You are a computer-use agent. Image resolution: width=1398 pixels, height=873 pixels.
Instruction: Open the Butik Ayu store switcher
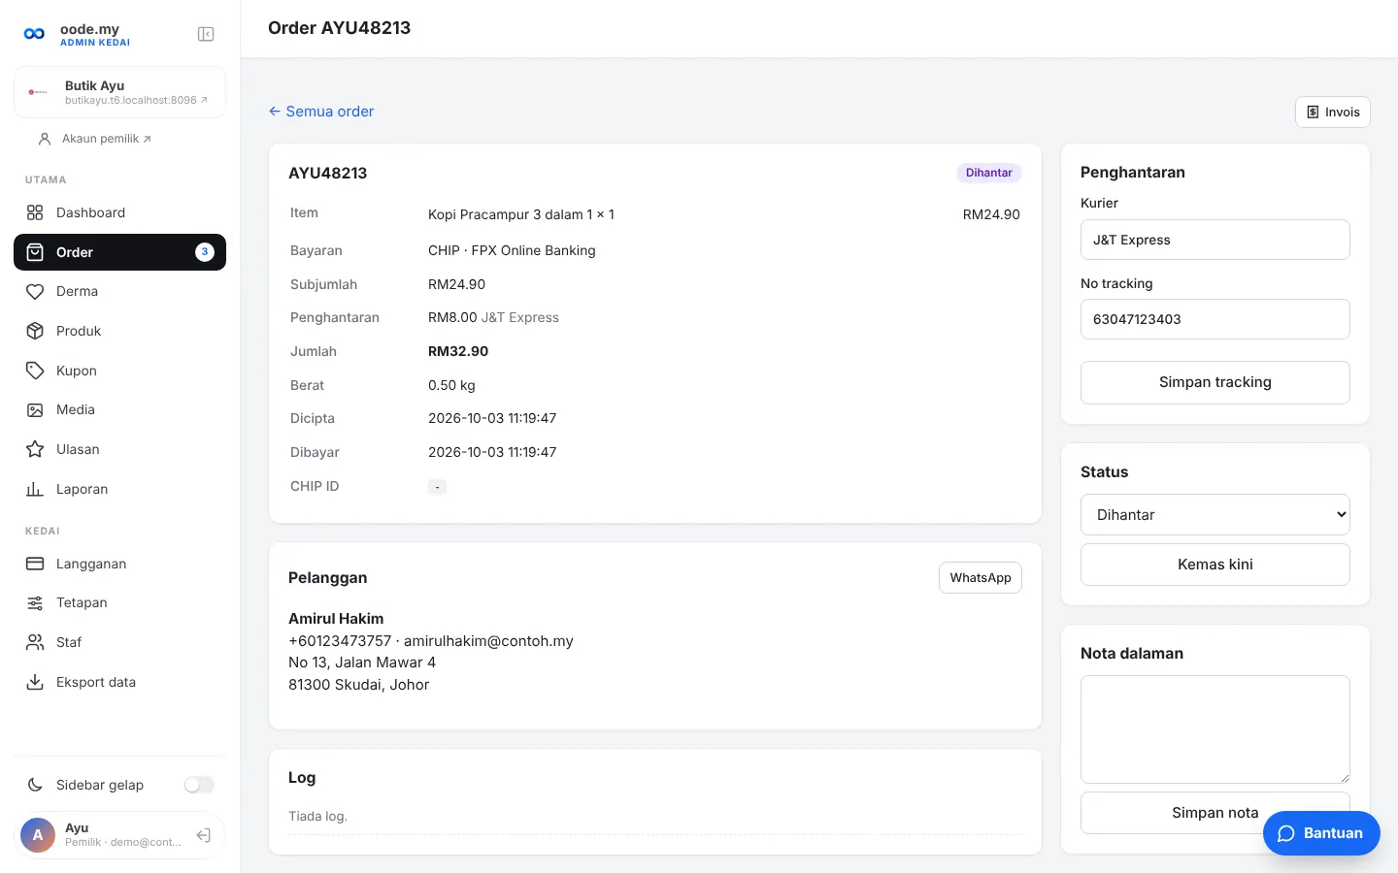tap(119, 92)
